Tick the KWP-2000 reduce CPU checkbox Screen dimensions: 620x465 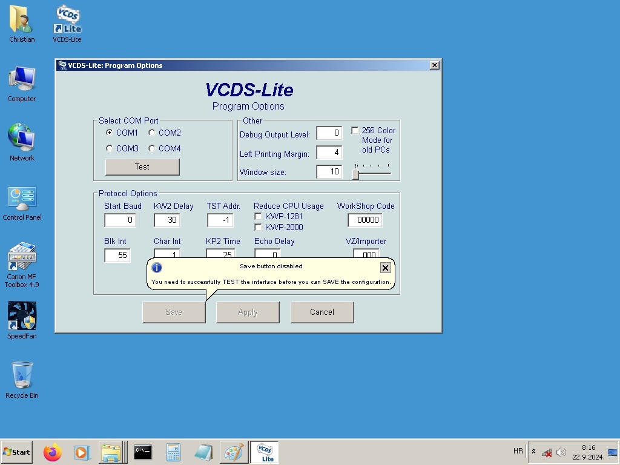point(258,228)
